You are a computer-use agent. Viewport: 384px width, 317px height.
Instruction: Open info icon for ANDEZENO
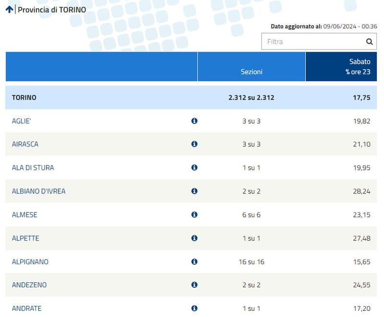(194, 284)
